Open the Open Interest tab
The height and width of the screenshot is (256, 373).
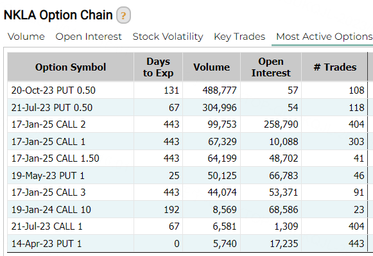[89, 37]
